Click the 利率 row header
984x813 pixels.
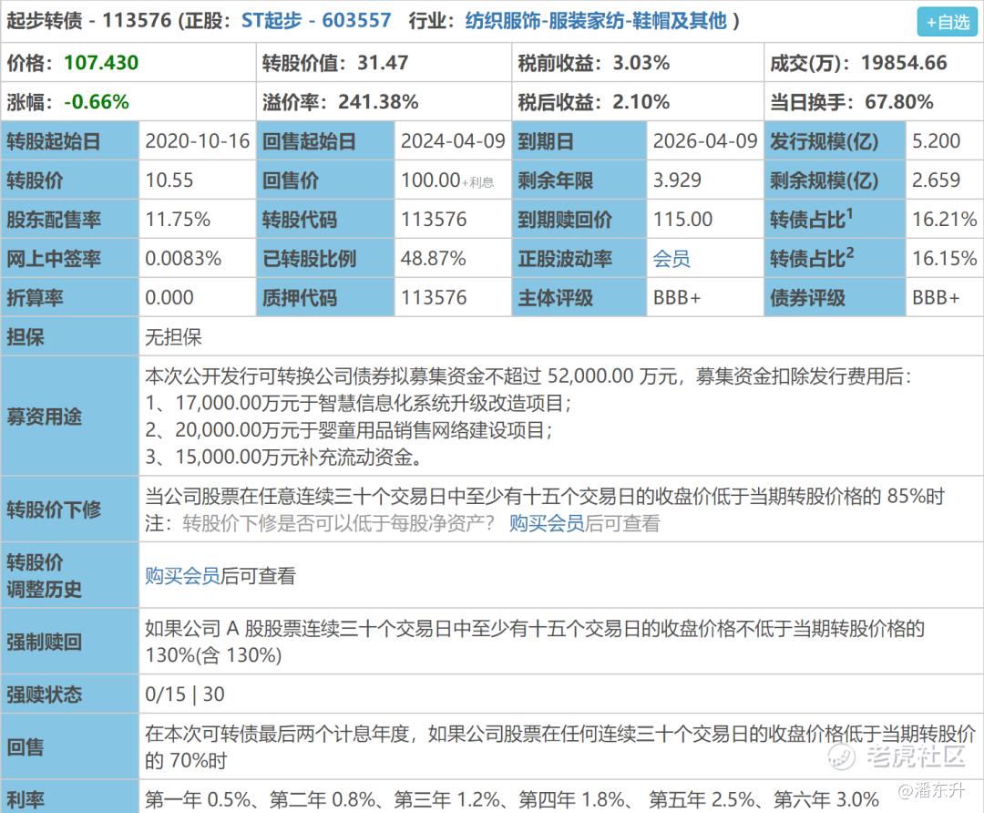tap(69, 798)
